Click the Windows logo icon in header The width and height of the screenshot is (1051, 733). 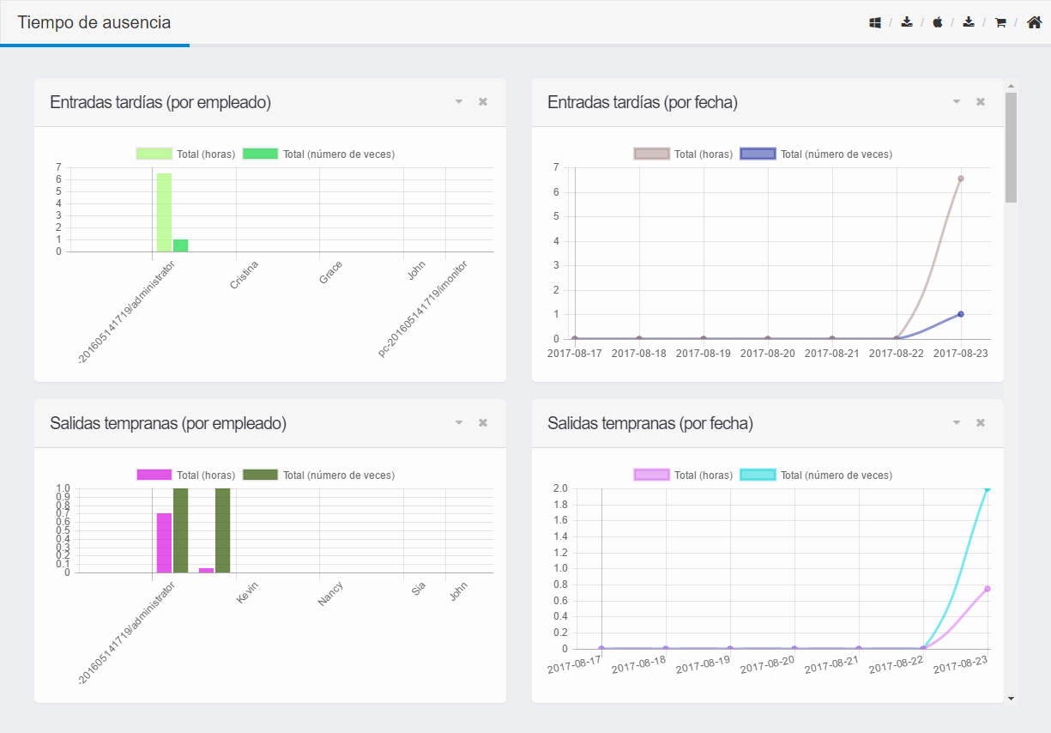875,23
